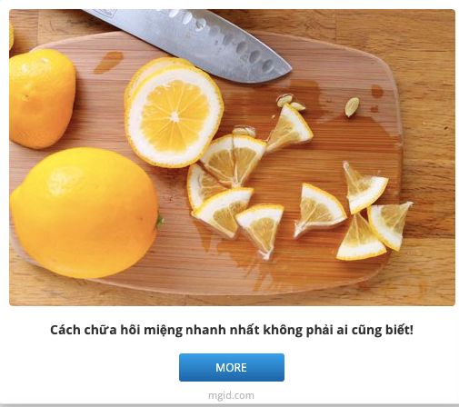The image size is (459, 407).
Task: Click the juice puddle near the knife tip
Action: click(304, 89)
